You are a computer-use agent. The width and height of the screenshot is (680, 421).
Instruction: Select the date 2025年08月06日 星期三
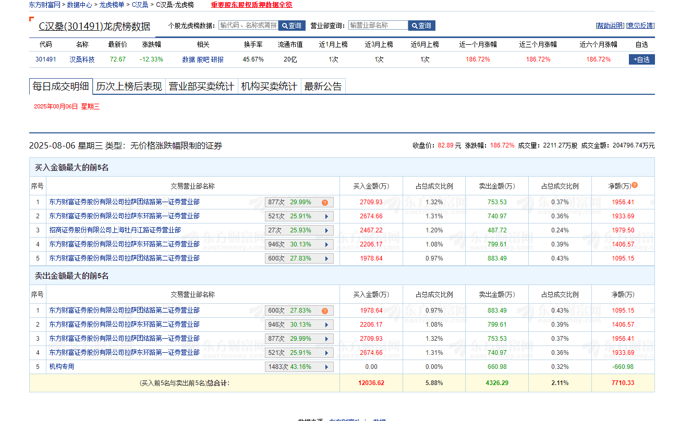[67, 106]
